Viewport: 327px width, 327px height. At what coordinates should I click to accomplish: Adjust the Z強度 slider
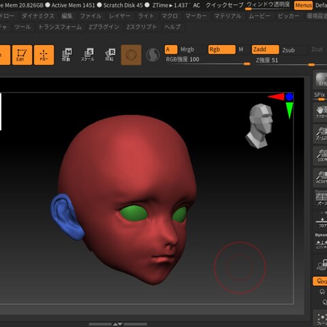289,61
